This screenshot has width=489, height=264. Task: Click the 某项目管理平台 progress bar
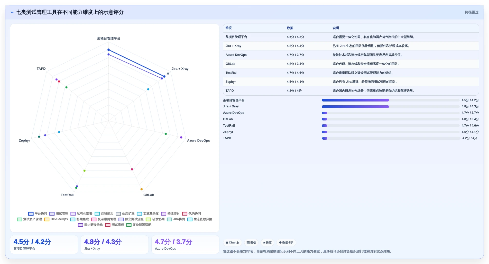pyautogui.click(x=391, y=100)
